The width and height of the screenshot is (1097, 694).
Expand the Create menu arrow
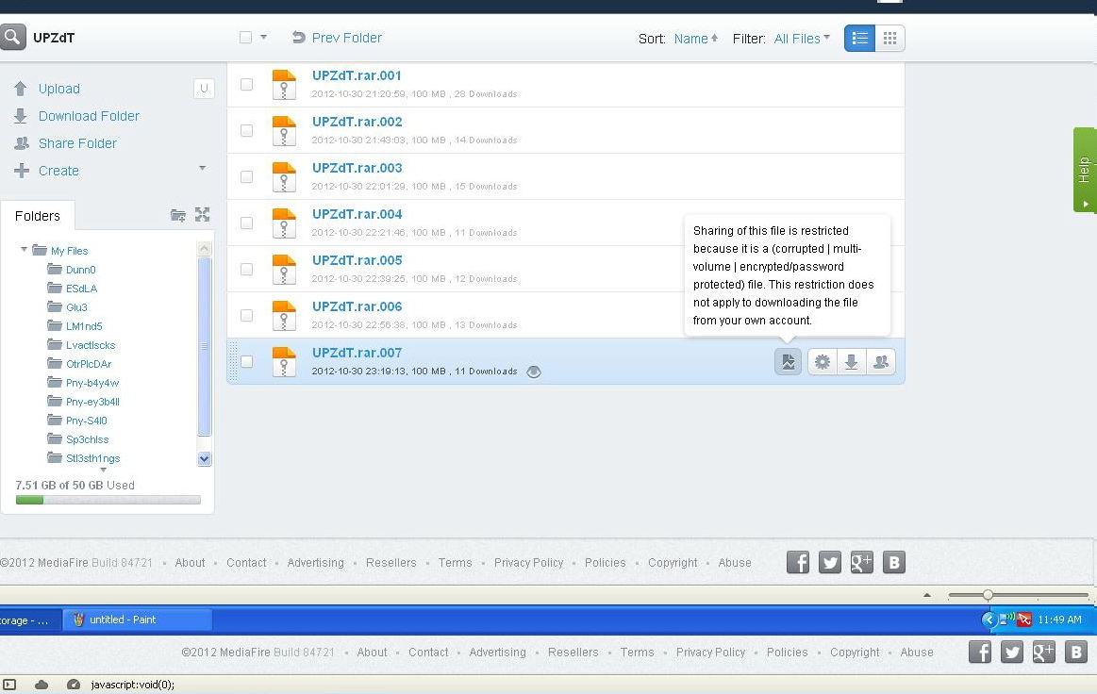pyautogui.click(x=202, y=168)
